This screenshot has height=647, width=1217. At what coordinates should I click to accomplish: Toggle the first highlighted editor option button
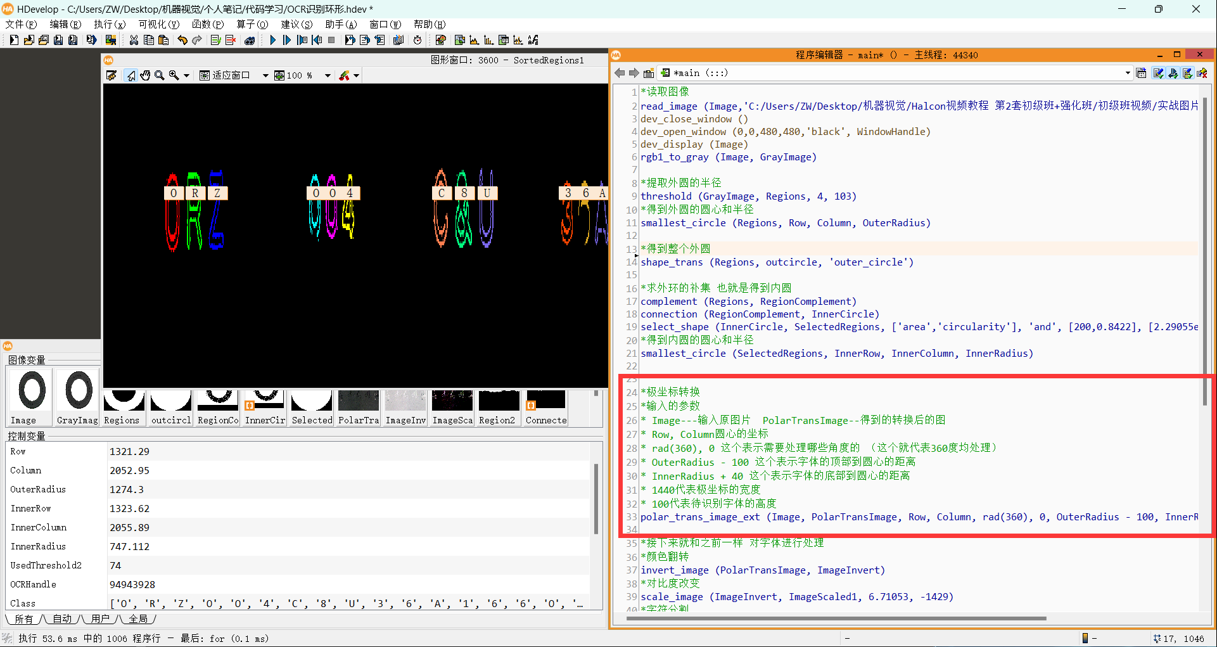(x=1158, y=73)
